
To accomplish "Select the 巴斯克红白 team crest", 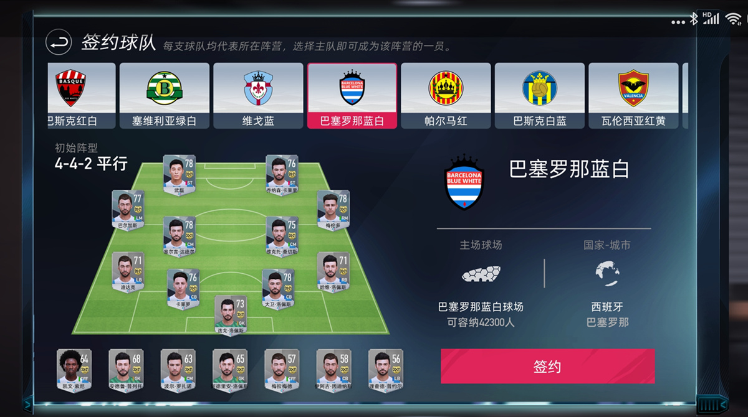I will click(70, 88).
